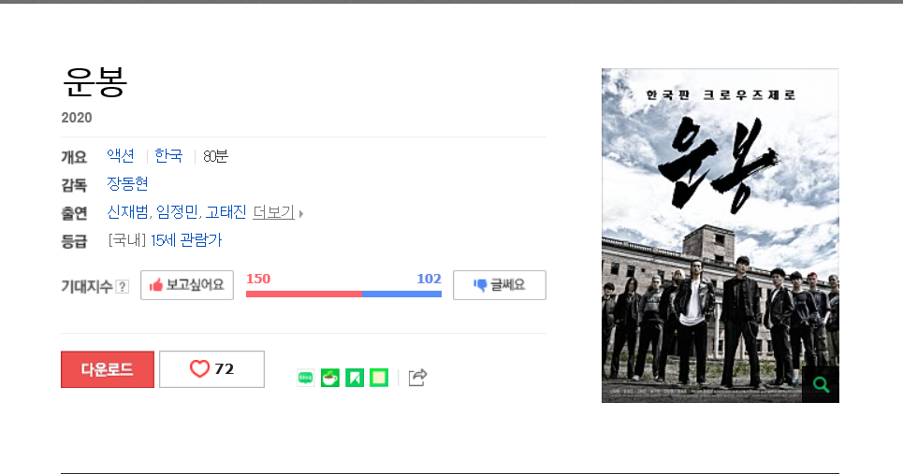
Task: Click the 기대지수 help question mark
Action: [122, 286]
